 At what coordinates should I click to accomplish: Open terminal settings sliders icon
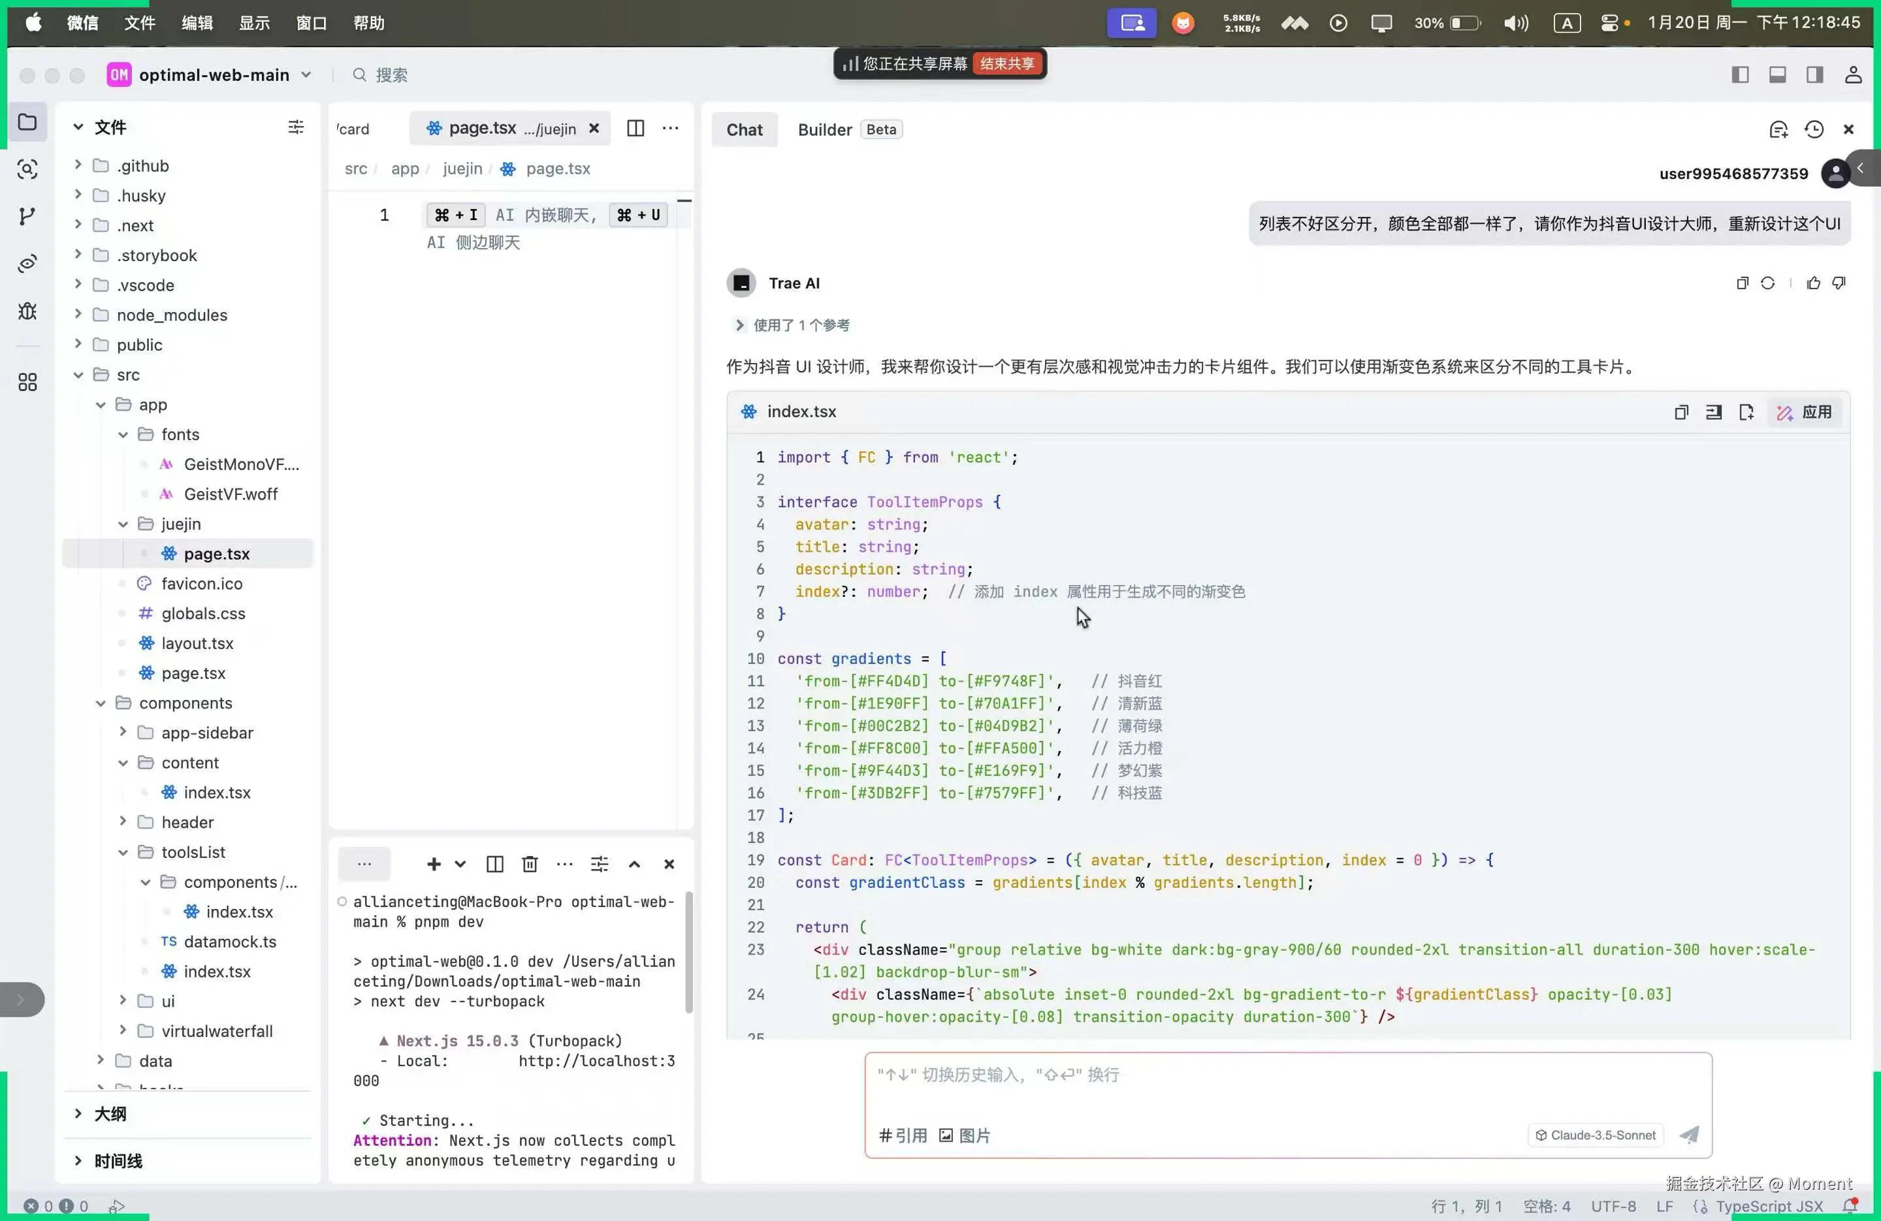(x=599, y=864)
